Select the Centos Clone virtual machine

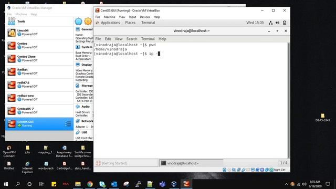coord(39,59)
